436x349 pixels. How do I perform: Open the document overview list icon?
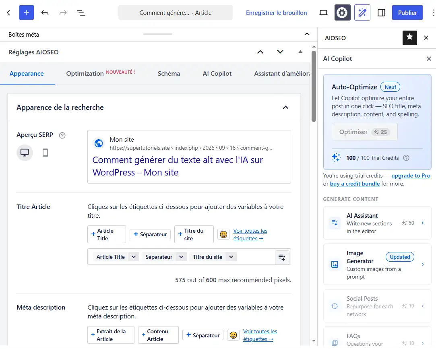(81, 13)
